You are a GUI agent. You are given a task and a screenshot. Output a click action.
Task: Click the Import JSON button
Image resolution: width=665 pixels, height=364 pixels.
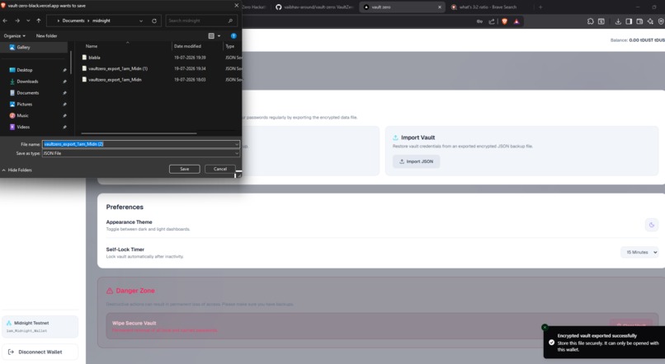pos(416,161)
